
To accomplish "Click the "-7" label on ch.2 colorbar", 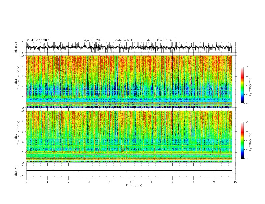I will tap(247, 158).
